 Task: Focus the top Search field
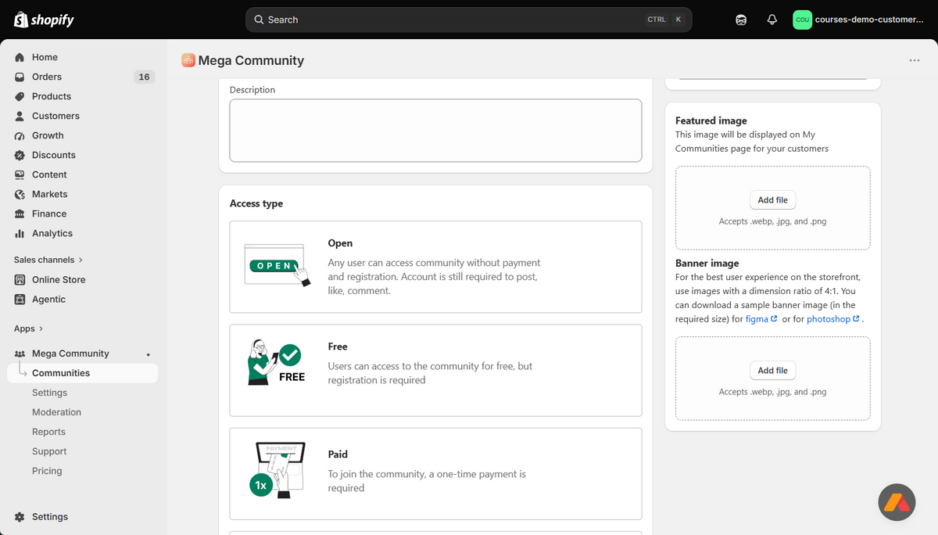click(469, 20)
